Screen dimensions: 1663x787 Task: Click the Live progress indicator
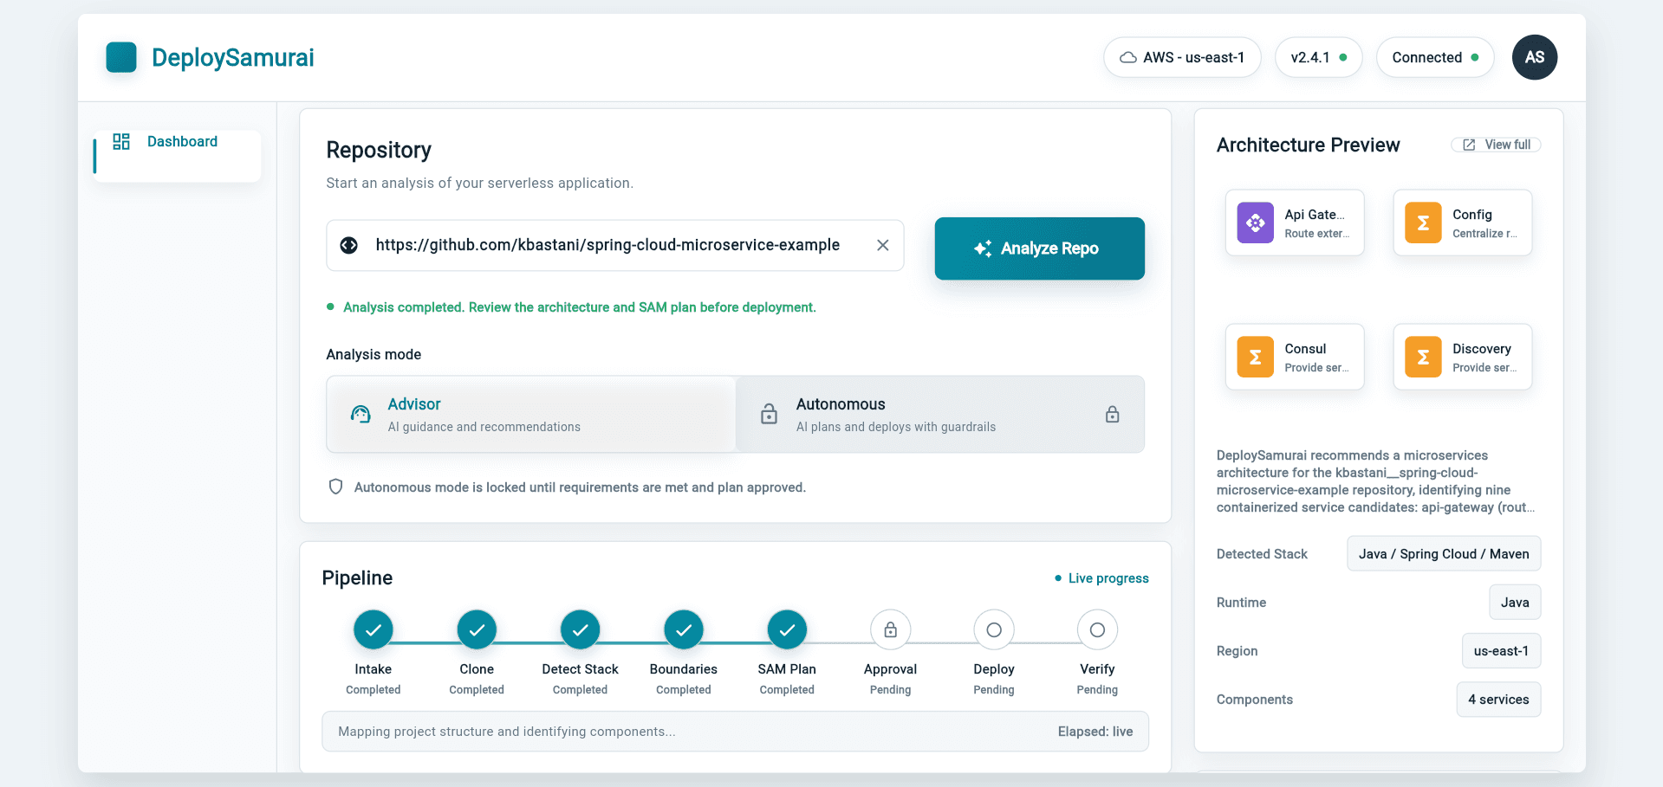coord(1101,578)
